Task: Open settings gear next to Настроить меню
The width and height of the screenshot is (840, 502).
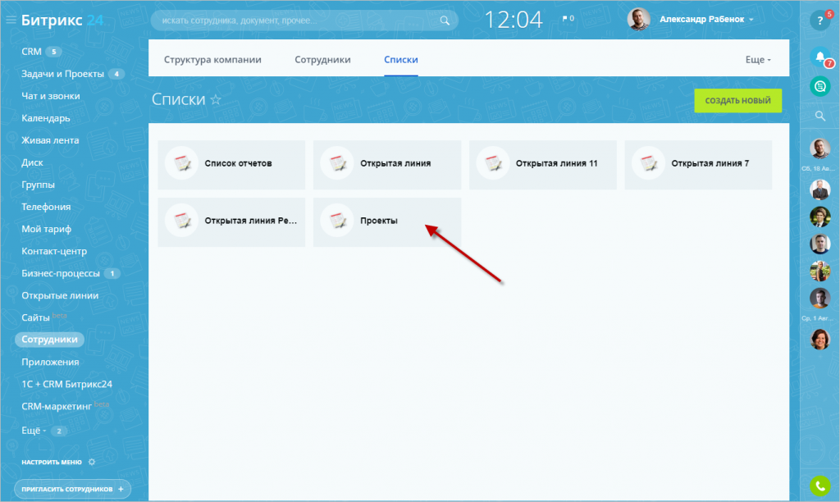Action: 92,462
